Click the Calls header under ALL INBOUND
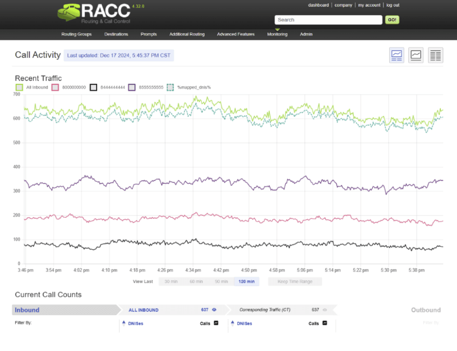The width and height of the screenshot is (457, 351). click(x=205, y=323)
